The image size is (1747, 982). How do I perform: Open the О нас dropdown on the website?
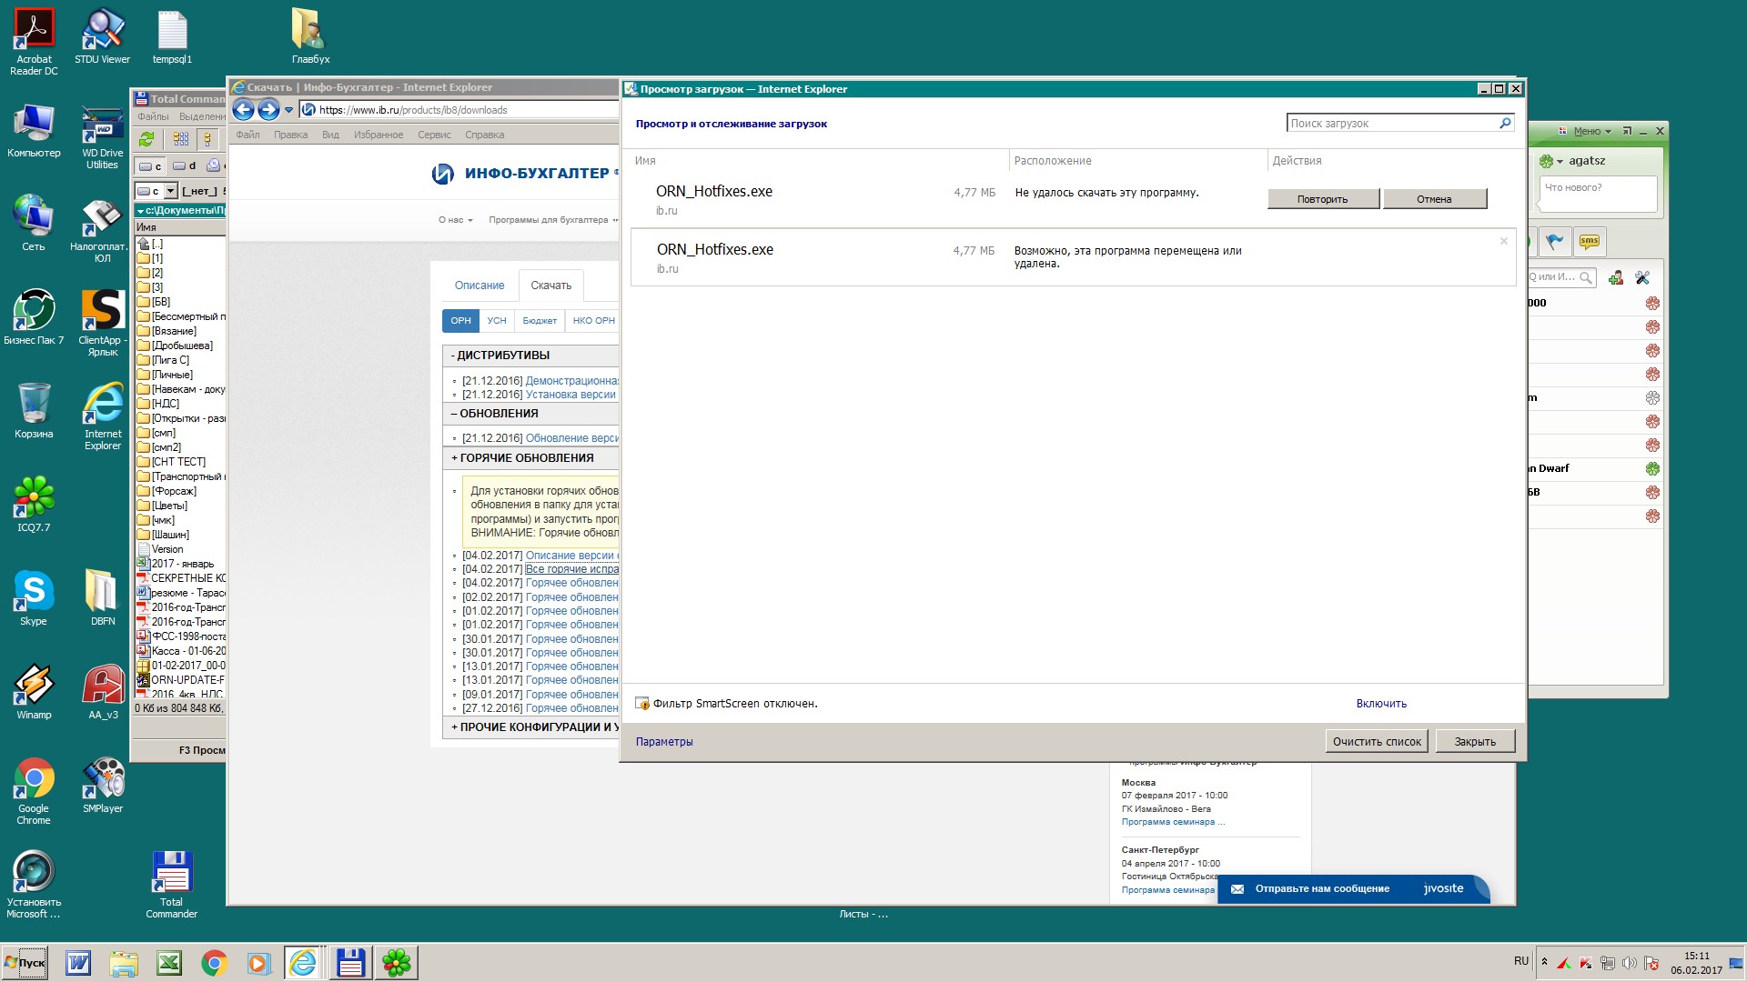click(455, 220)
